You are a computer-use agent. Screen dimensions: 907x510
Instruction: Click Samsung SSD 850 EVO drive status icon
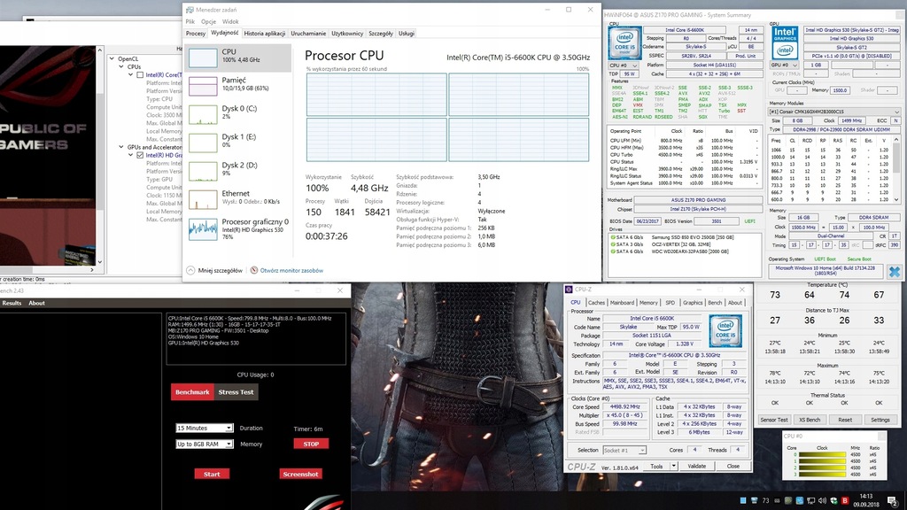coord(613,237)
